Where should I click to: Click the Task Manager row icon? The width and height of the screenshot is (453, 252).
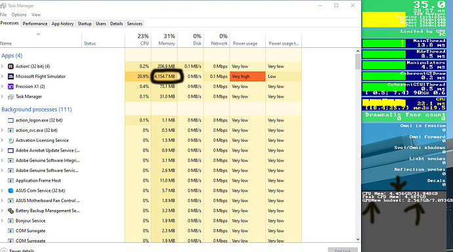11,96
